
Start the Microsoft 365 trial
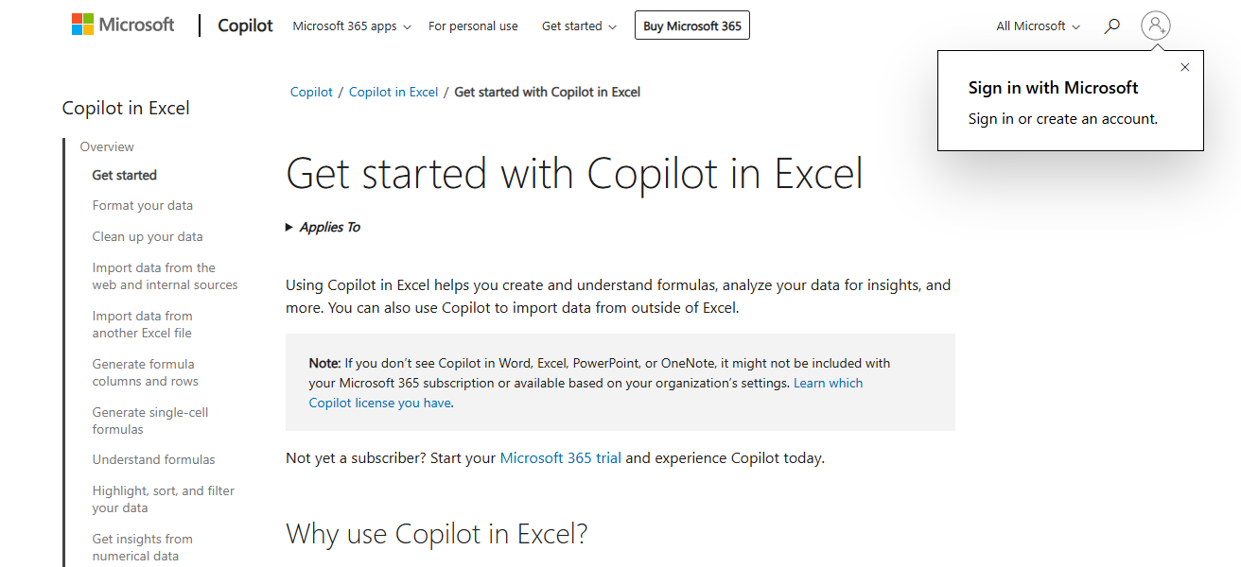coord(560,457)
